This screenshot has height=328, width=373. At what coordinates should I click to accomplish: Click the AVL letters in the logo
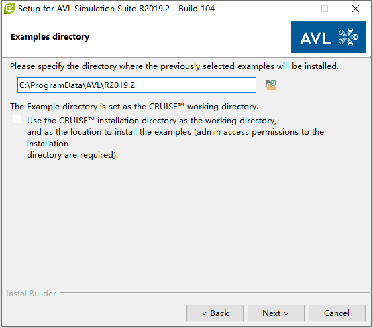tap(315, 38)
